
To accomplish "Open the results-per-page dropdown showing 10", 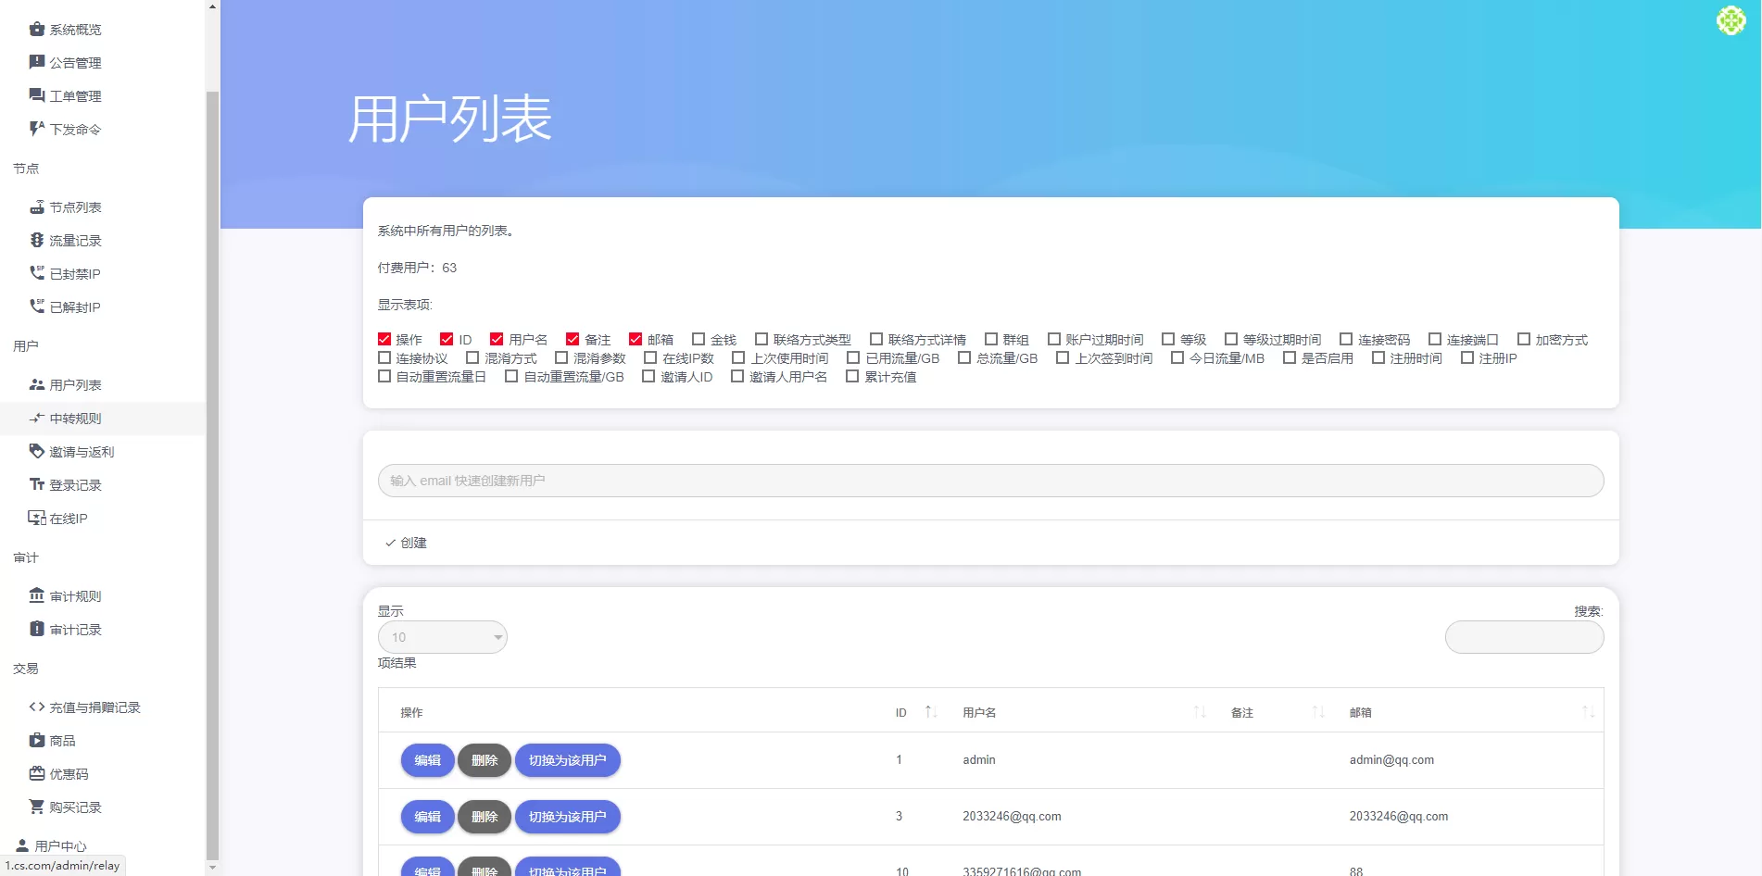I will tap(442, 637).
